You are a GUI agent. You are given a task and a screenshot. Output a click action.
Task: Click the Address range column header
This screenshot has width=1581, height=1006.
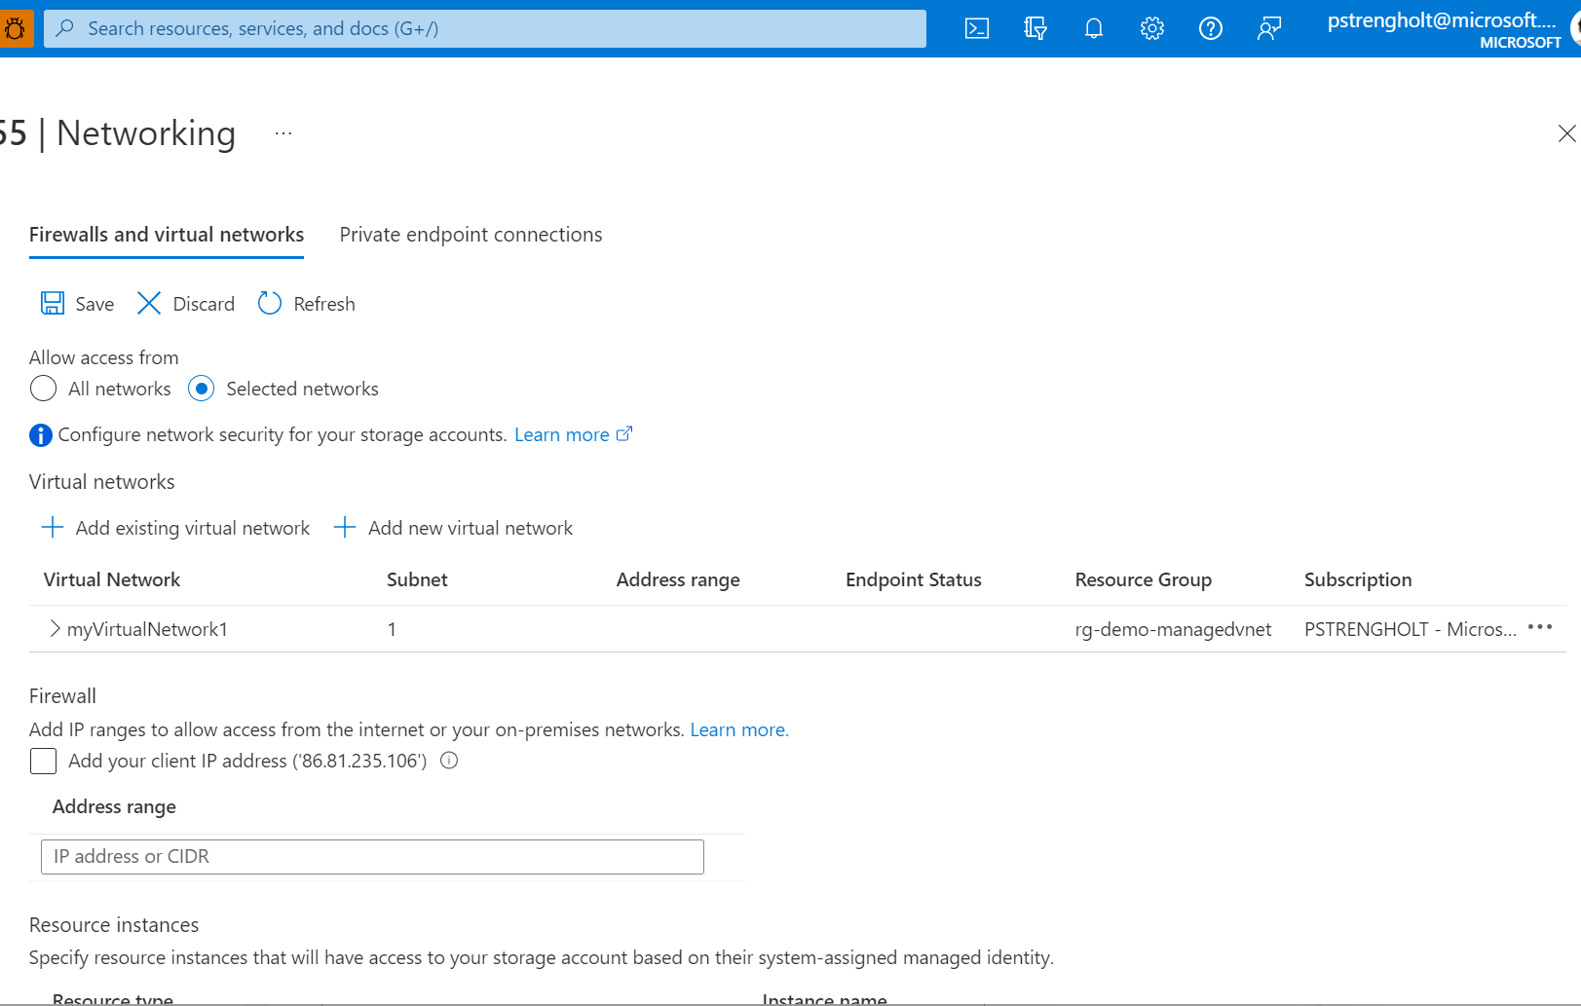tap(678, 580)
